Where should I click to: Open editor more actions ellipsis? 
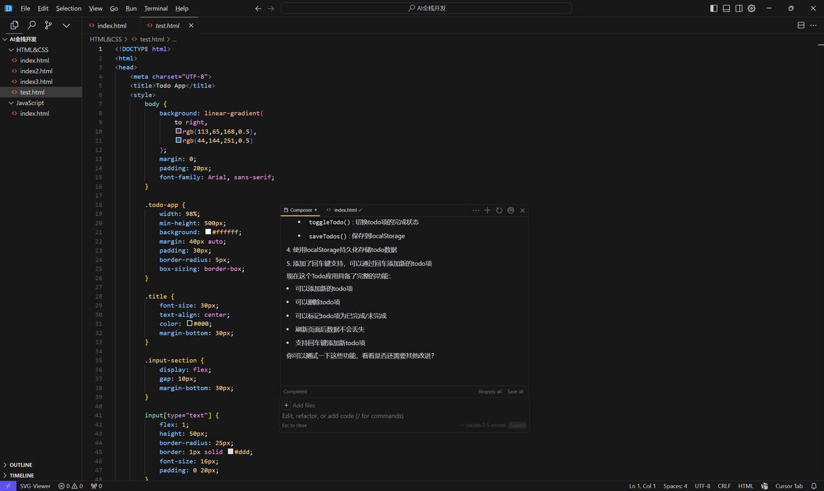coord(813,26)
